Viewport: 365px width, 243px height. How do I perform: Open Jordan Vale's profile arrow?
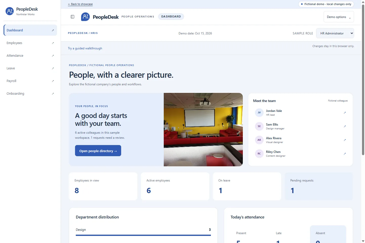(345, 113)
